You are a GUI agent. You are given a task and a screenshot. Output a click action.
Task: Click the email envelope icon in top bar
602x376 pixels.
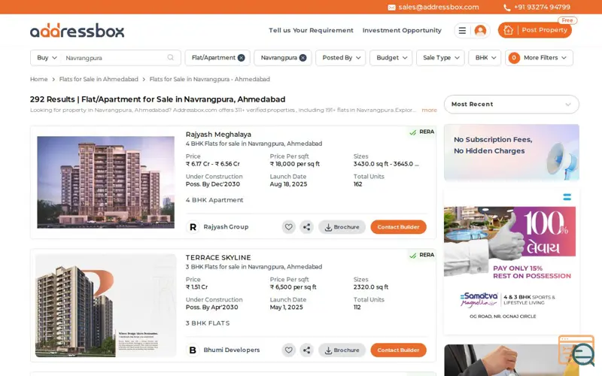pyautogui.click(x=391, y=8)
